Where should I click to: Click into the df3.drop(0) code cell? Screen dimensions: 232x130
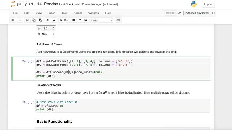point(123,106)
